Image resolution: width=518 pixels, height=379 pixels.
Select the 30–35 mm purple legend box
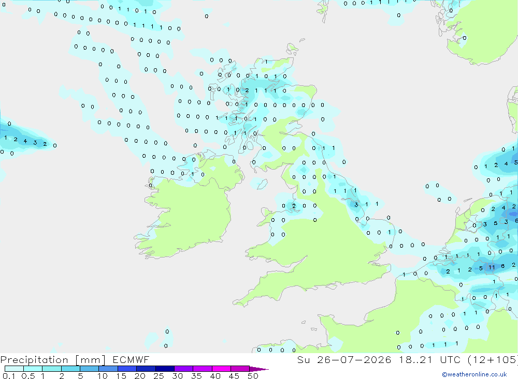tap(184, 369)
